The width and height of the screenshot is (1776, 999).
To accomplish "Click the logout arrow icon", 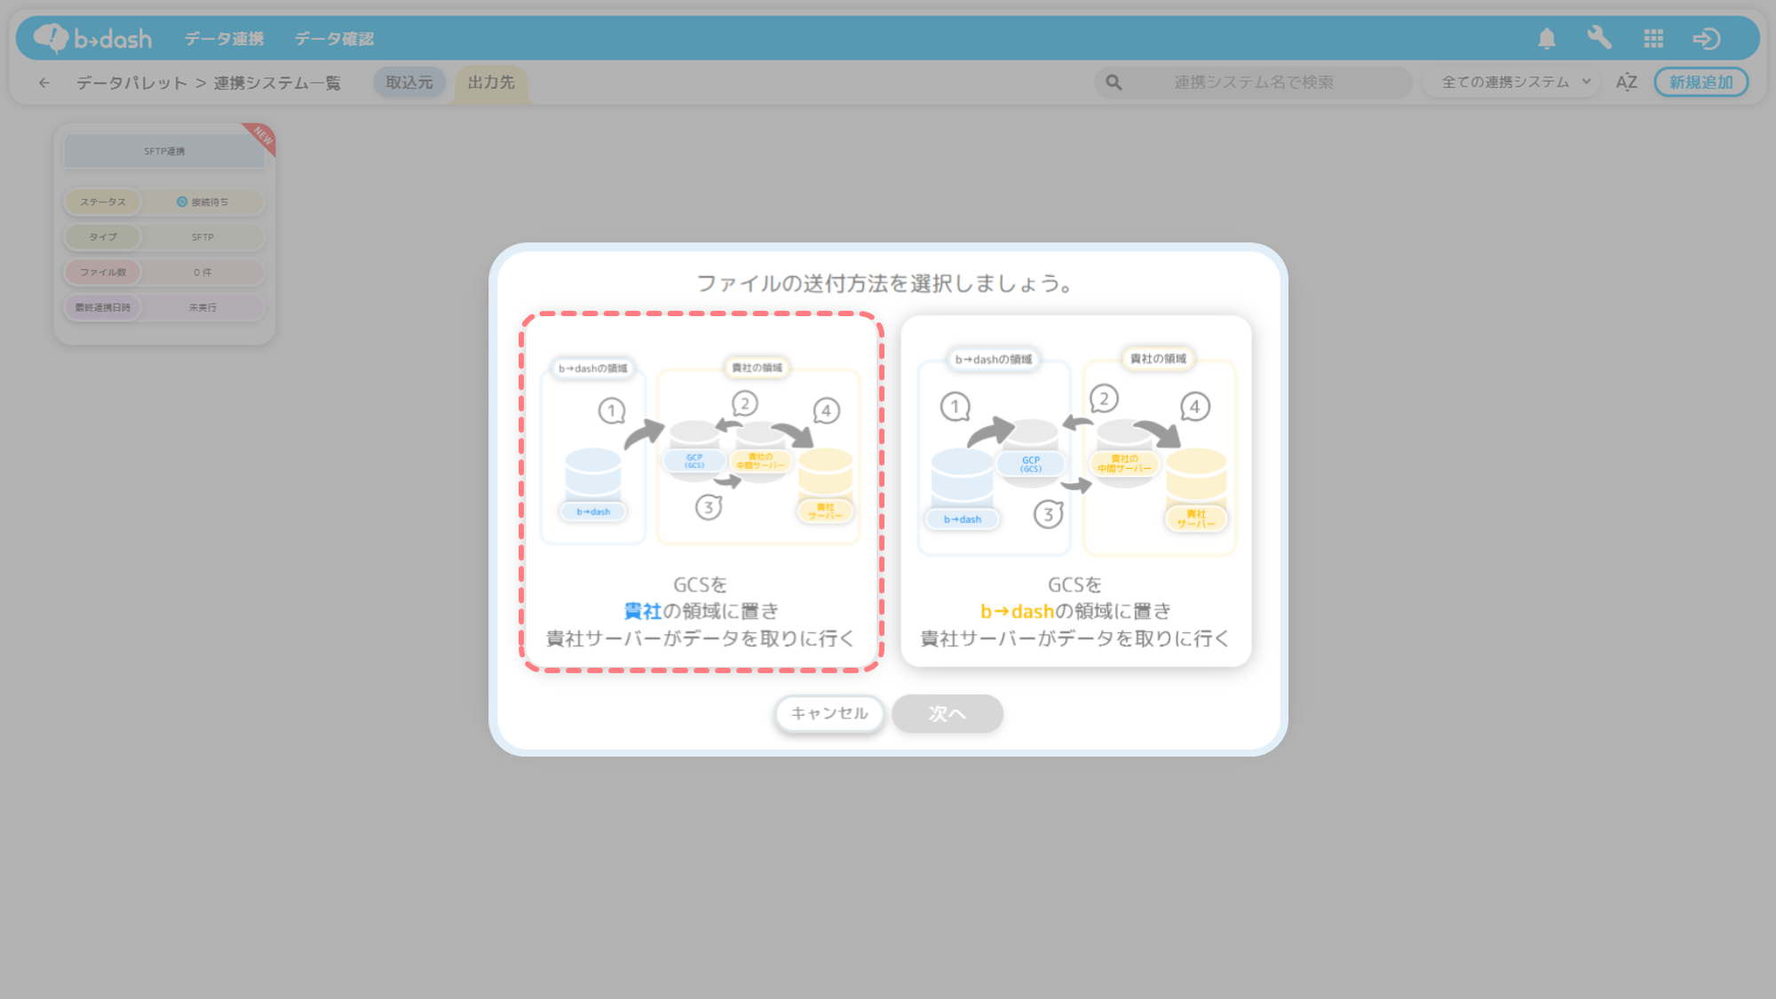I will (1706, 38).
